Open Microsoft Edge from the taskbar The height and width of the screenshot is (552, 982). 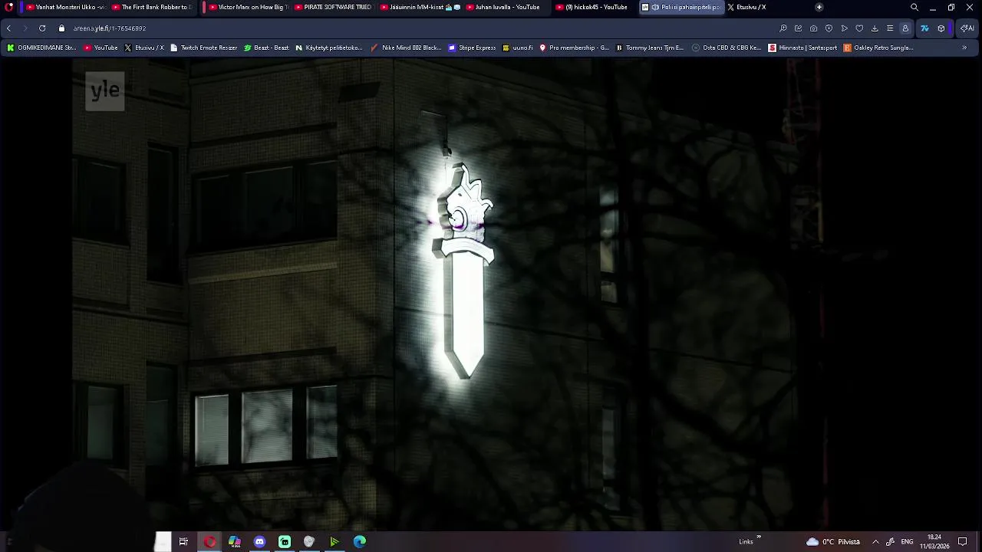360,542
